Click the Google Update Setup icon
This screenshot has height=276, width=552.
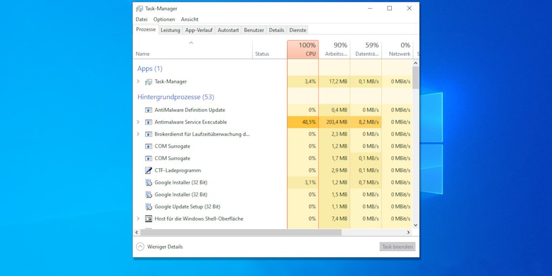coord(149,206)
